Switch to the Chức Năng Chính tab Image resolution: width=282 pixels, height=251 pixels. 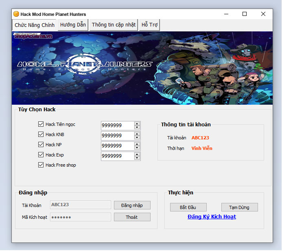[35, 25]
